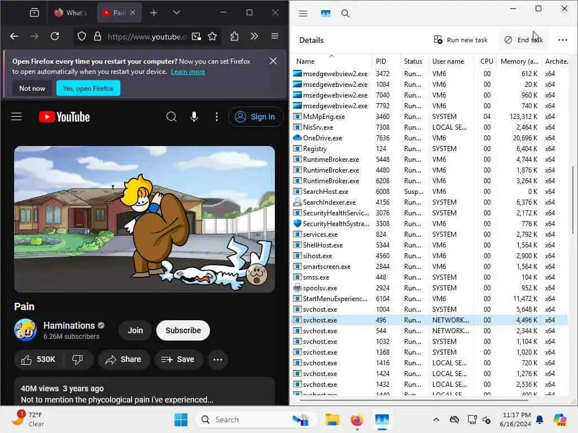Screen dimensions: 578x433
Task: Save the video to a playlist
Action: pyautogui.click(x=178, y=359)
